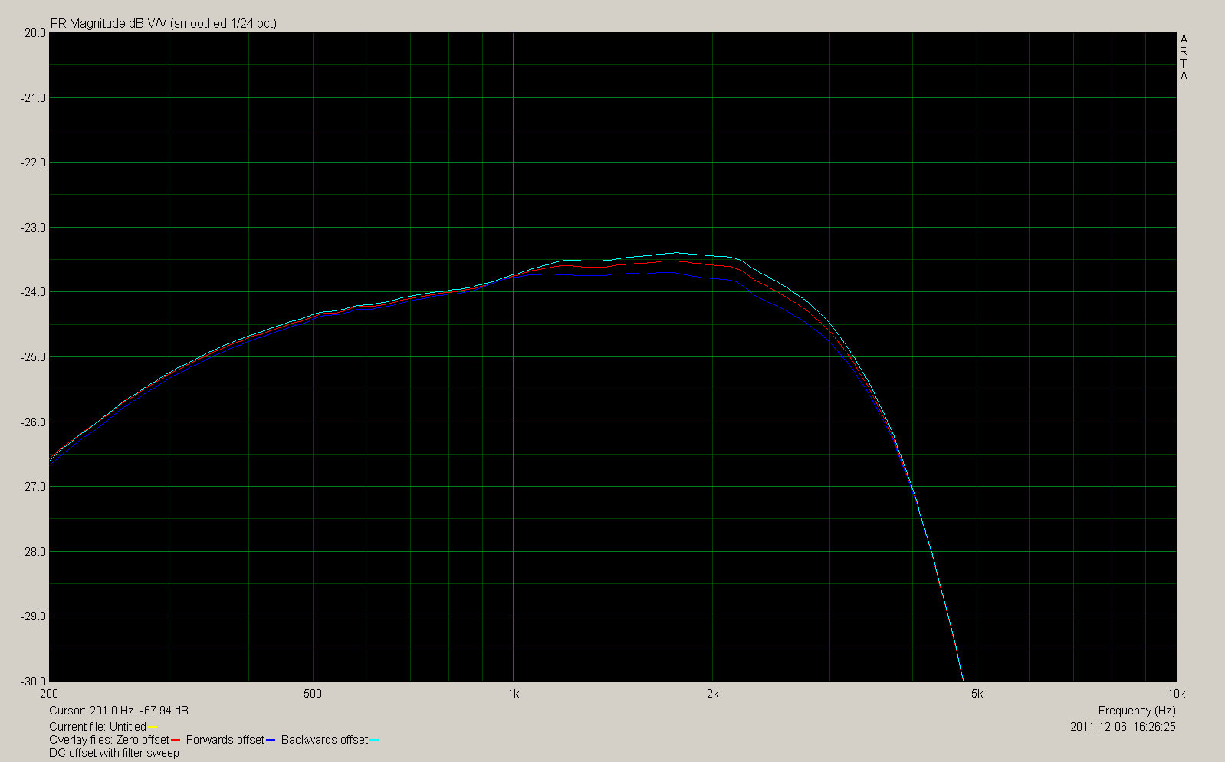Click the -29.0 y-axis label

tap(33, 616)
